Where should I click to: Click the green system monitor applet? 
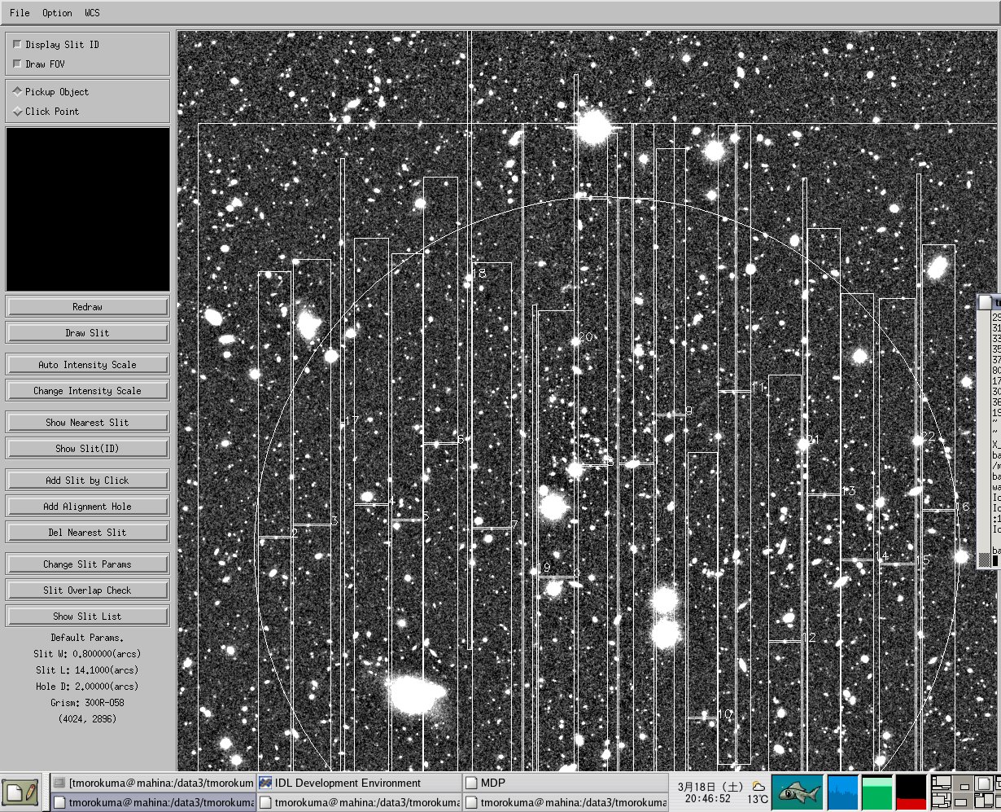click(x=876, y=792)
